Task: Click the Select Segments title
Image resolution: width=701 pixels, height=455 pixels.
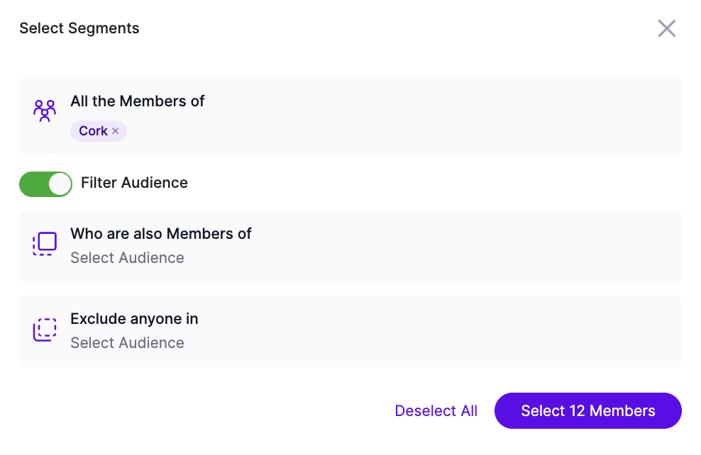Action: coord(79,28)
